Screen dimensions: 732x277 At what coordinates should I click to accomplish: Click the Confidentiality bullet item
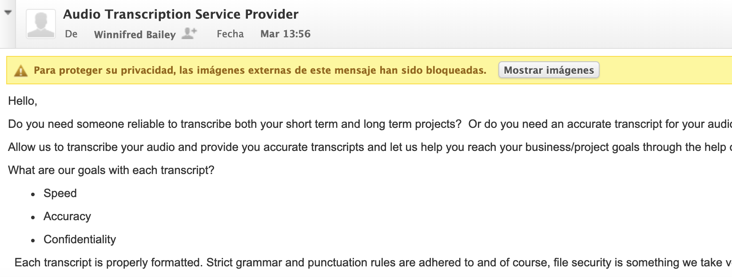(x=80, y=240)
